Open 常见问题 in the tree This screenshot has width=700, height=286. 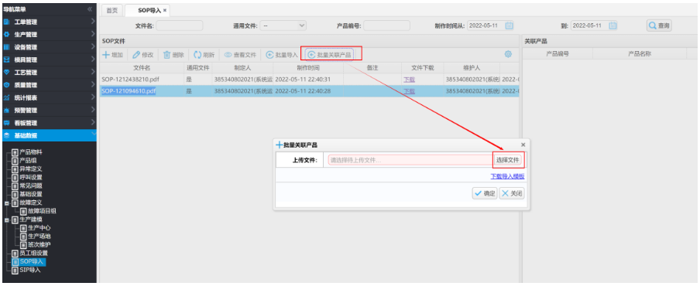[31, 186]
